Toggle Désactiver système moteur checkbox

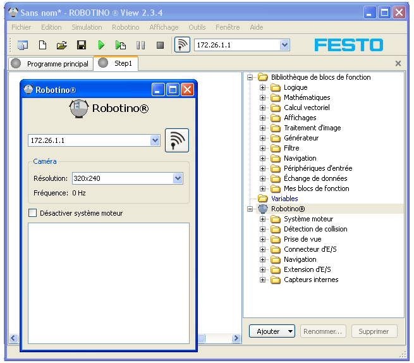(x=32, y=212)
